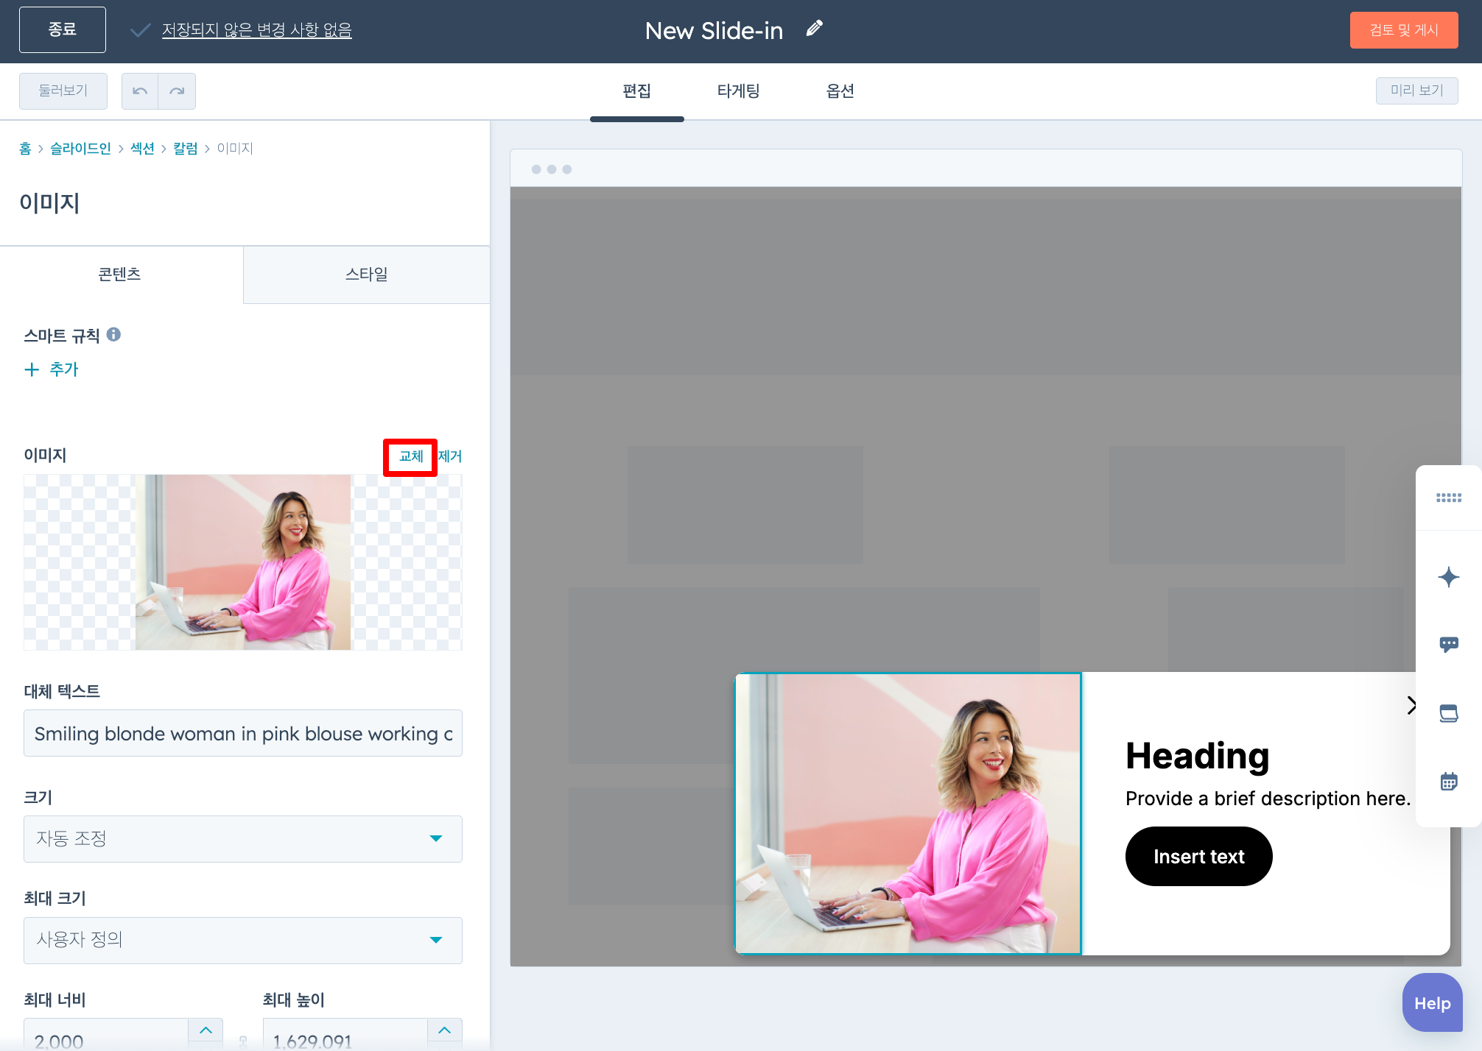The width and height of the screenshot is (1482, 1051).
Task: Click the plus icon to add smart rule
Action: point(32,369)
